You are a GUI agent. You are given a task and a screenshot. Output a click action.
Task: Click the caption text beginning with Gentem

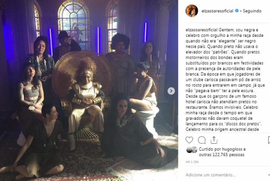225,80
